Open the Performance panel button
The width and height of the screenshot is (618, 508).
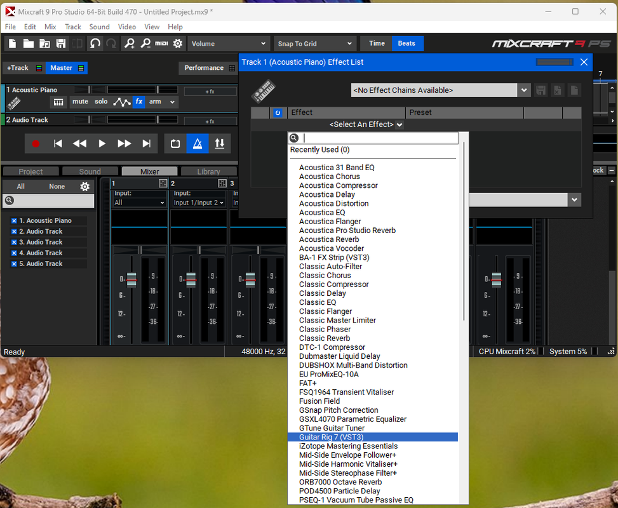point(208,68)
